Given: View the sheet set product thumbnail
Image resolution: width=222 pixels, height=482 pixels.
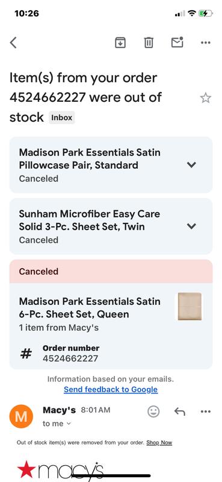Looking at the screenshot, I should point(190,307).
